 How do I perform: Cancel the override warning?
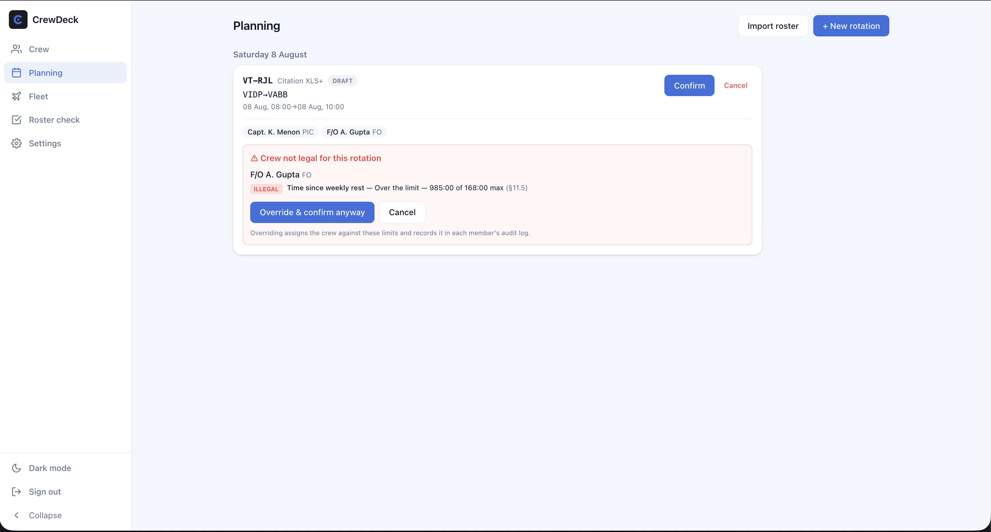click(x=402, y=212)
